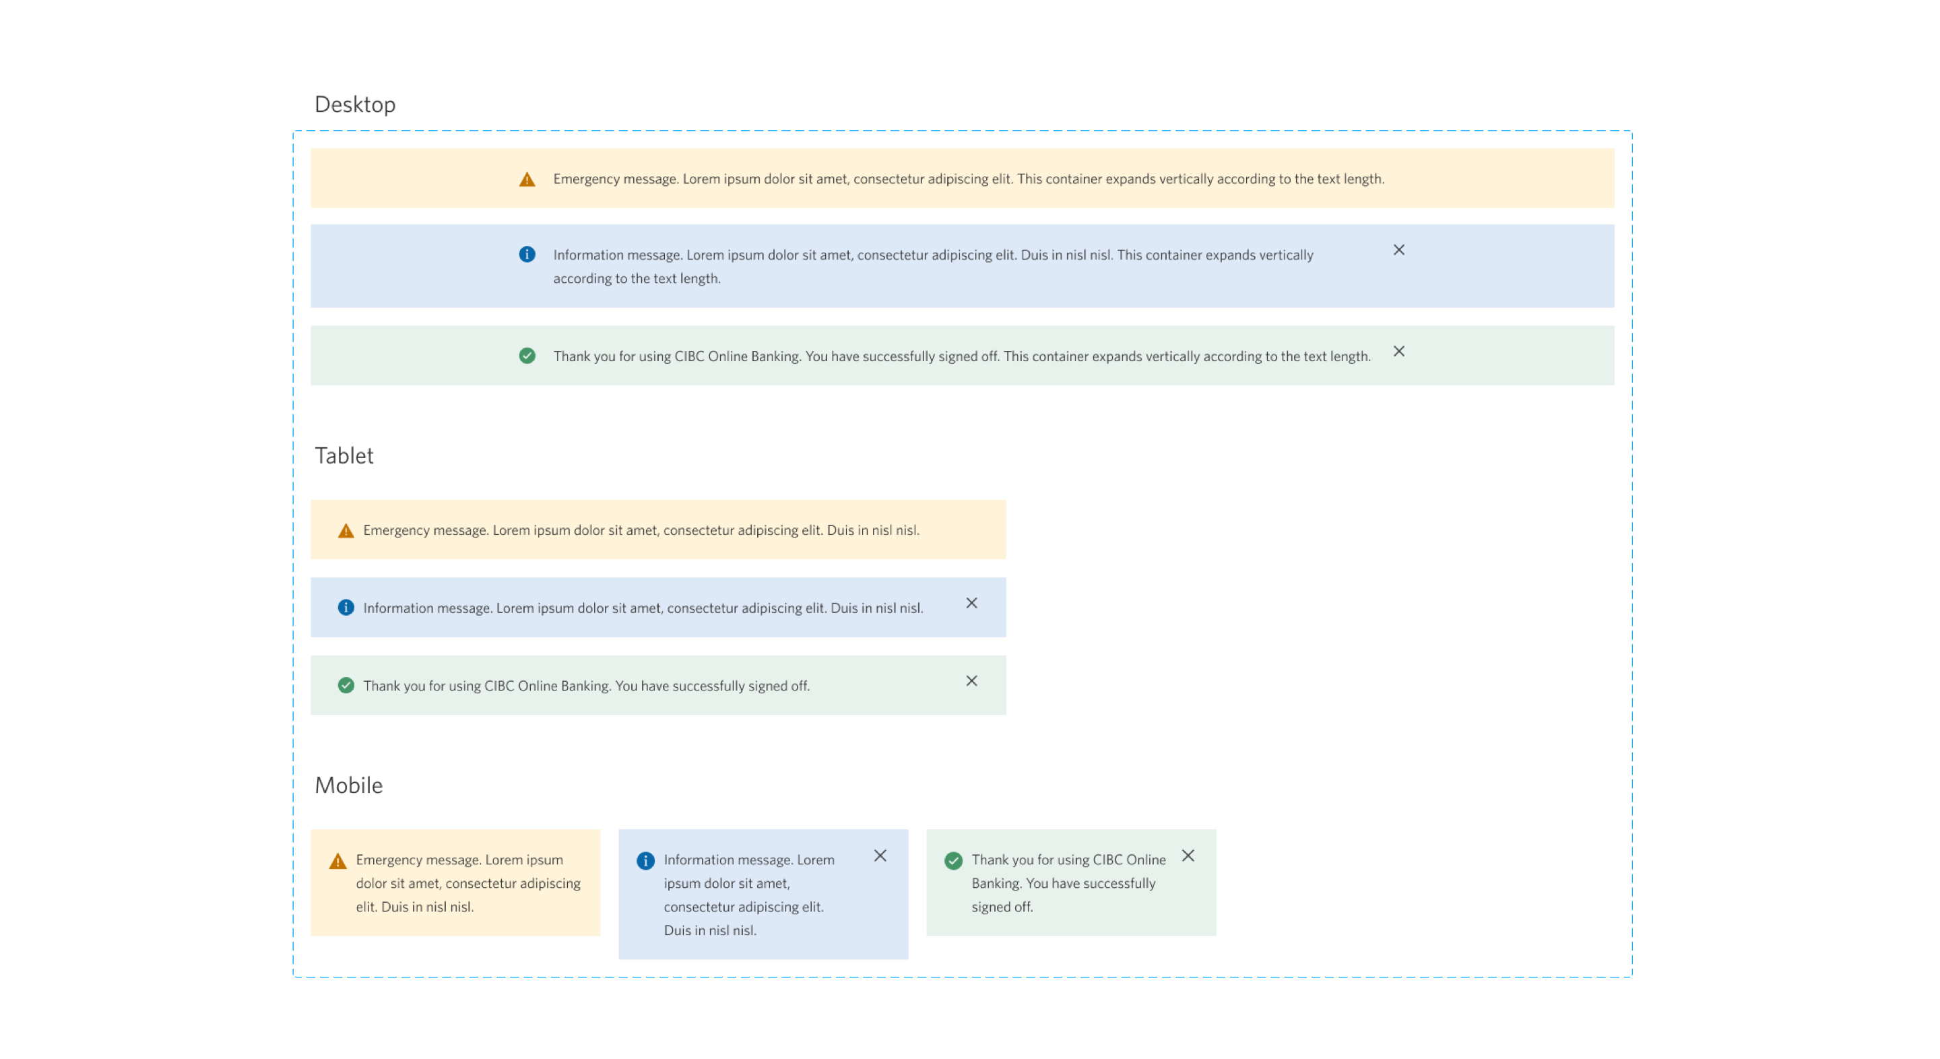Close the mobile thank-you success card
This screenshot has height=1059, width=1940.
(1188, 856)
